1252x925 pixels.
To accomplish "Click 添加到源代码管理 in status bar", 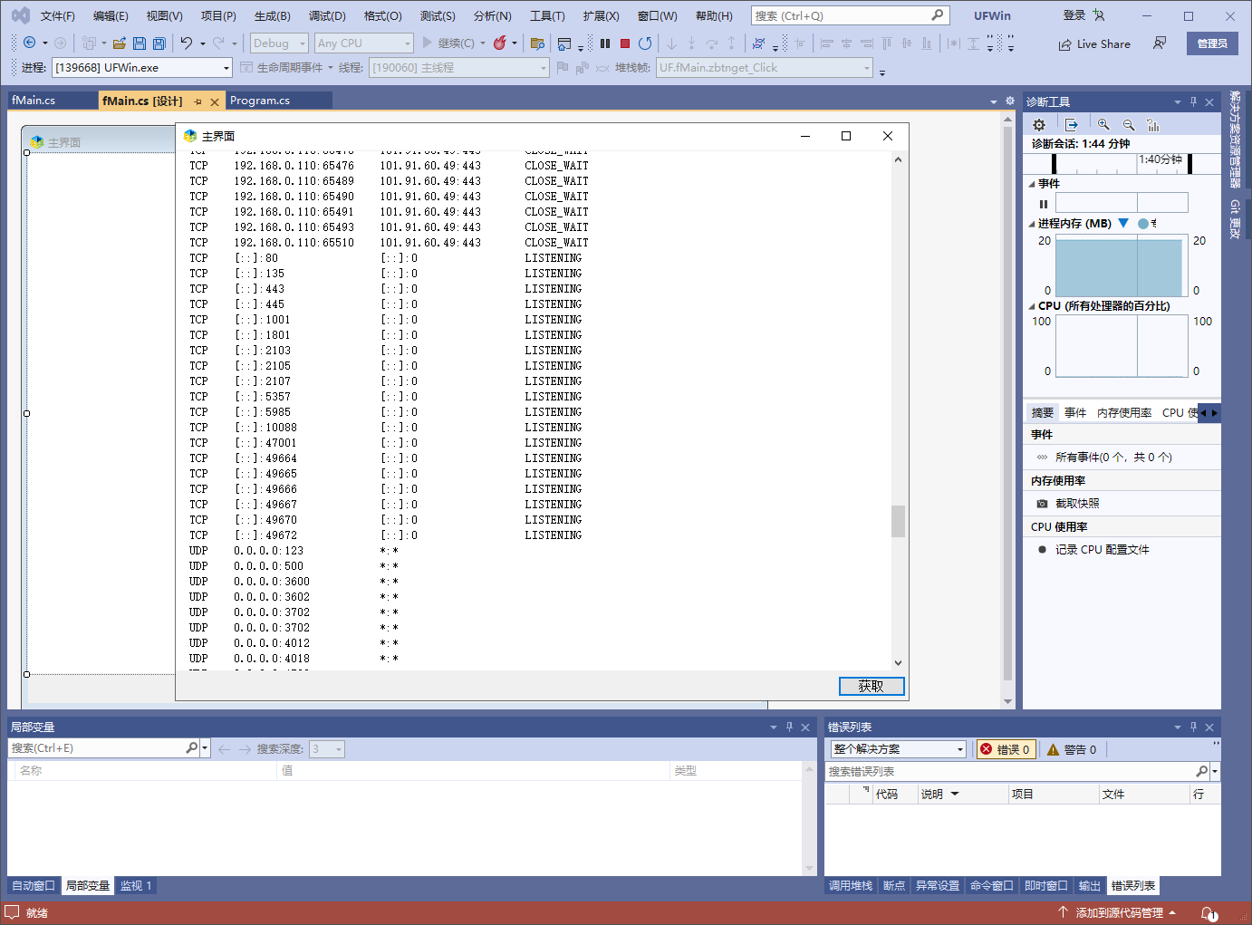I will (x=1118, y=913).
